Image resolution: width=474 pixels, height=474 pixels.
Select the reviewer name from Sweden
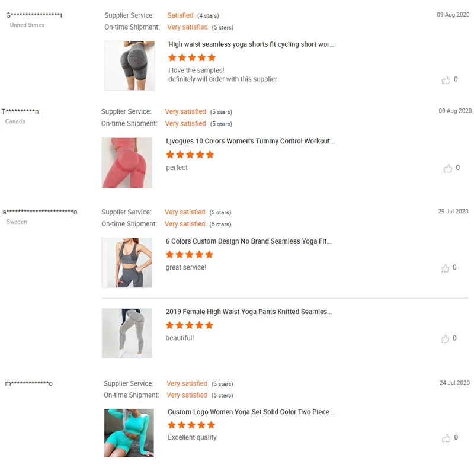click(x=40, y=212)
